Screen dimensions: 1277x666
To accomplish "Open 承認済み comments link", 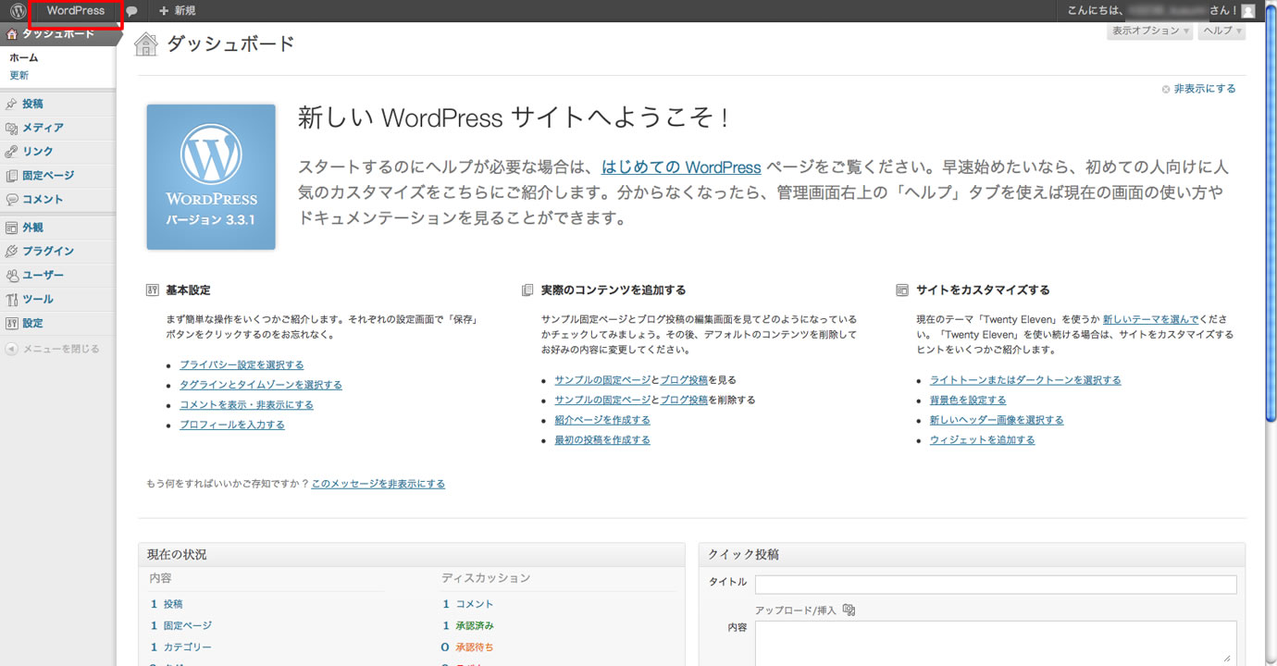I will pyautogui.click(x=475, y=625).
